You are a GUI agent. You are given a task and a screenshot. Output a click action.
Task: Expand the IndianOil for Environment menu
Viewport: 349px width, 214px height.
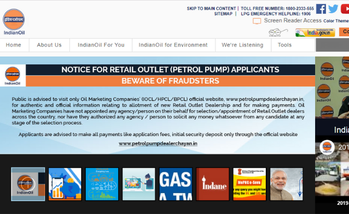173,45
